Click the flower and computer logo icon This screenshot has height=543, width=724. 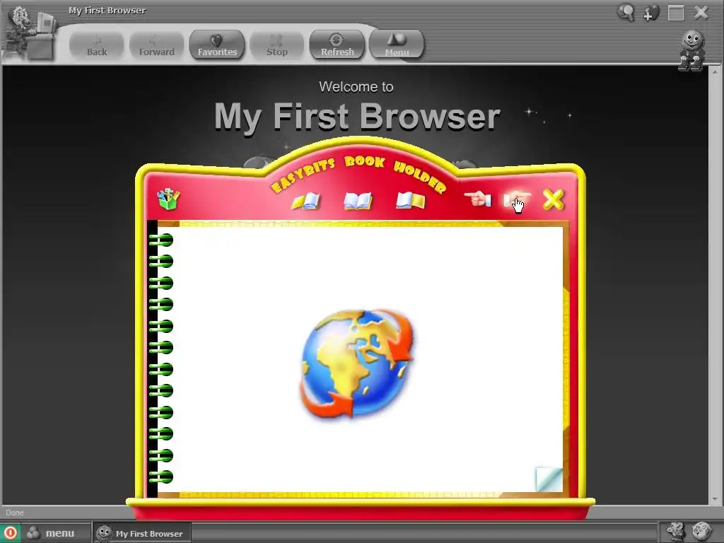point(30,33)
